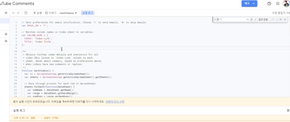Open the blue 배포 deploy dropdown
Viewport: 290px width, 122px height.
[249, 3]
